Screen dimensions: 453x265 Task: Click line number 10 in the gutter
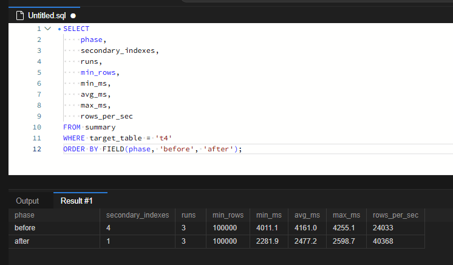coord(37,127)
